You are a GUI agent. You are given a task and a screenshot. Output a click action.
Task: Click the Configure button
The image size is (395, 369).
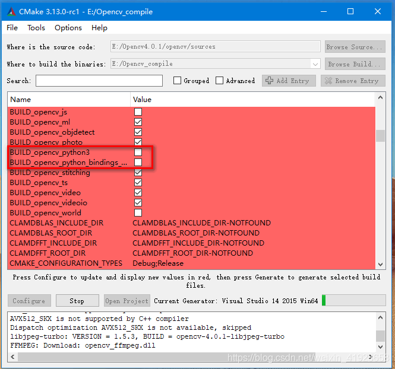(29, 301)
